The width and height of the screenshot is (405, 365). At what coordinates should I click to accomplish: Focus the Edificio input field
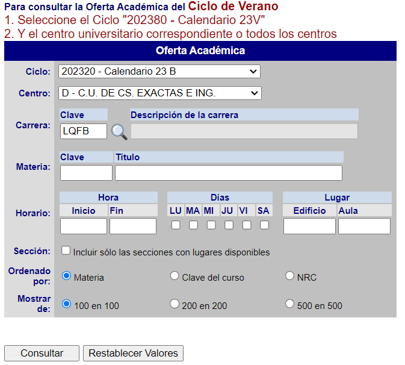coord(309,226)
